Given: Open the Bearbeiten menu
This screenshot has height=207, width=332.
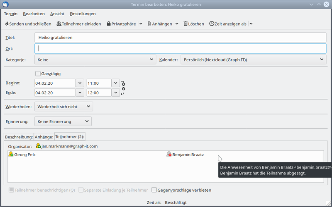Looking at the screenshot, I should [34, 14].
